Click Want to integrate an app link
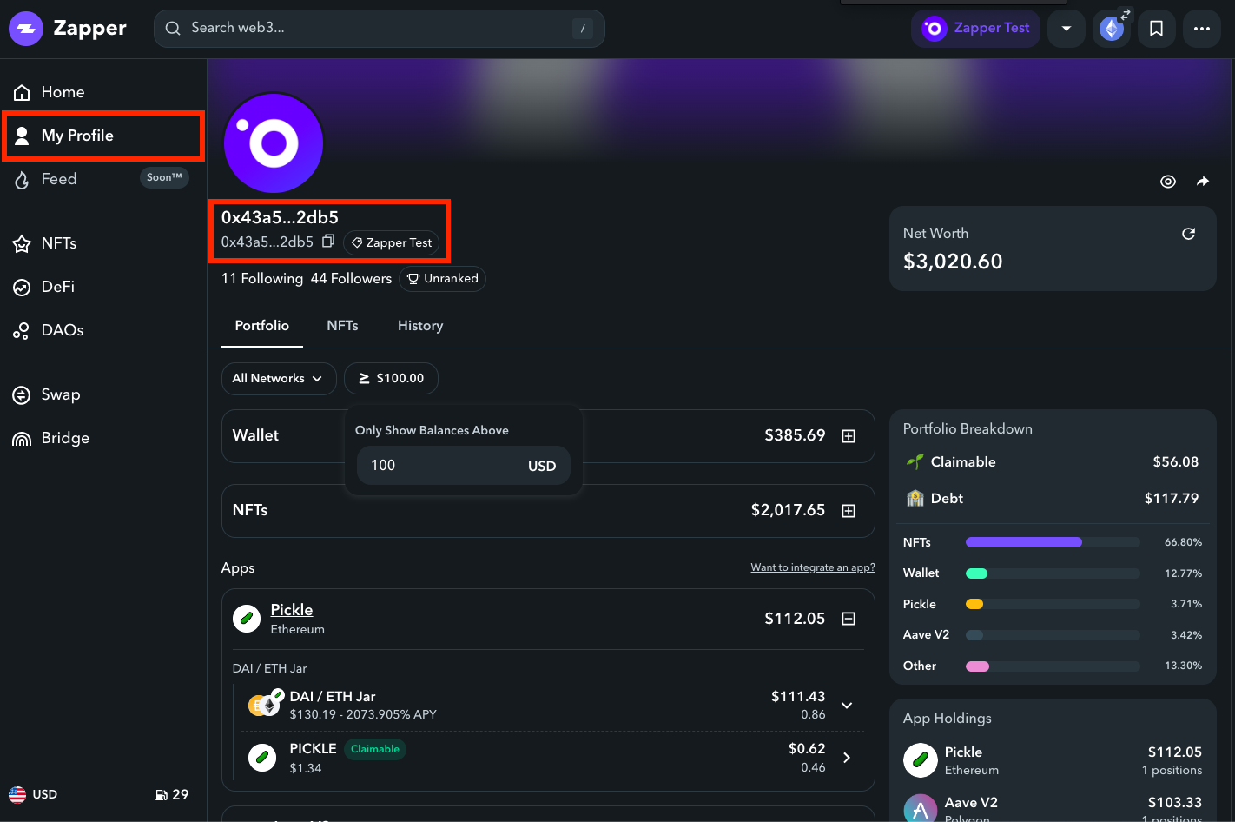Viewport: 1235px width, 822px height. (x=813, y=567)
